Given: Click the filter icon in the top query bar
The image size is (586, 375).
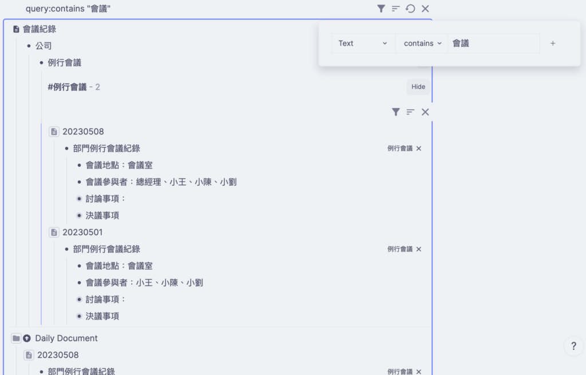Looking at the screenshot, I should (x=381, y=9).
